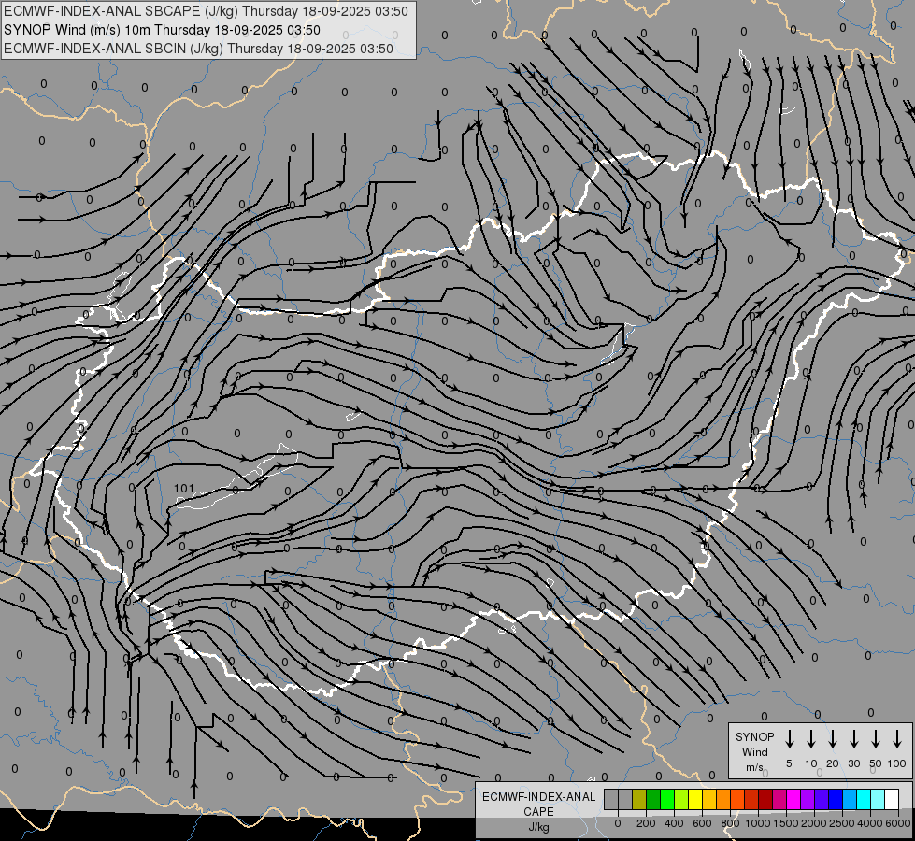Click the wind legend value 50
Viewport: 915px width, 841px height.
pyautogui.click(x=876, y=763)
